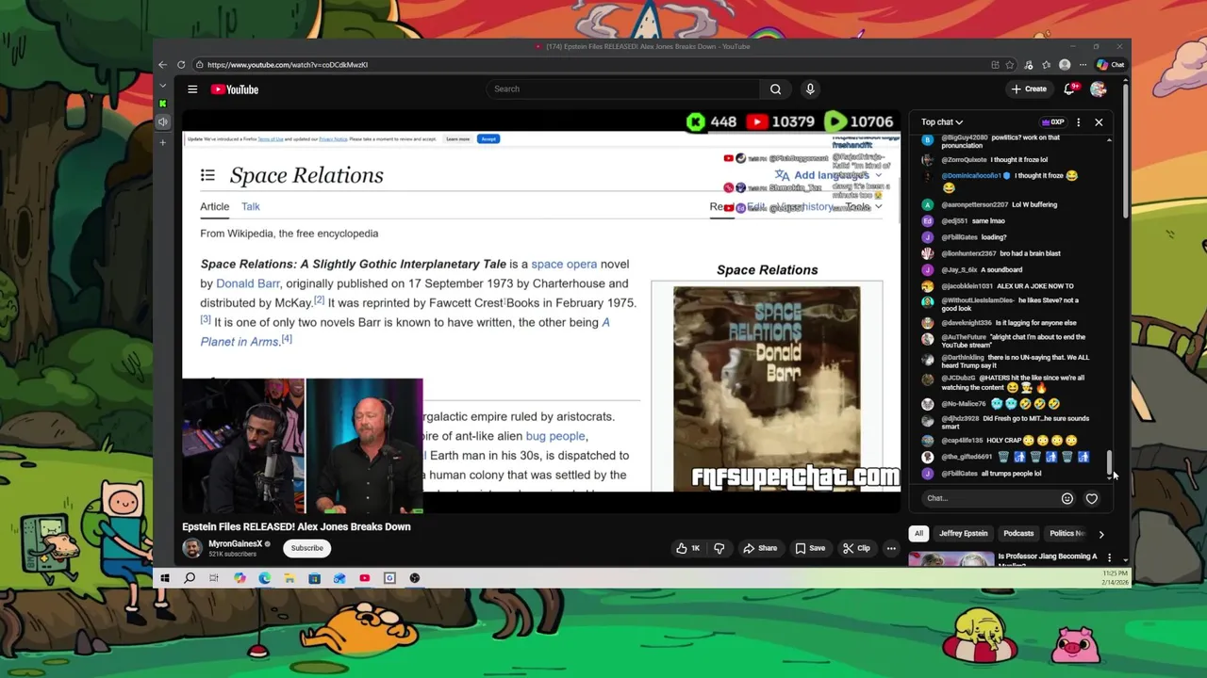Click the muted tab speaker icon in sidebar
1207x678 pixels.
pos(163,121)
